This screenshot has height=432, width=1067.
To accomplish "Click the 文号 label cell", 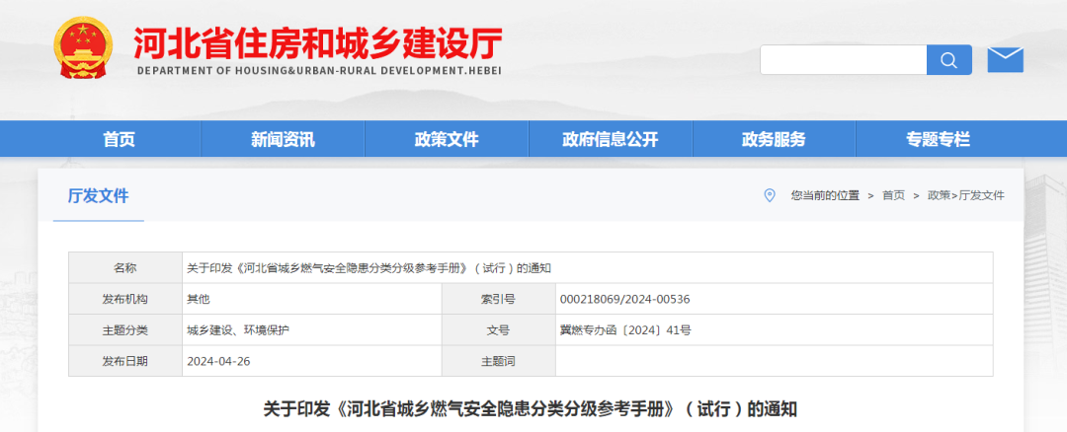I will [498, 330].
